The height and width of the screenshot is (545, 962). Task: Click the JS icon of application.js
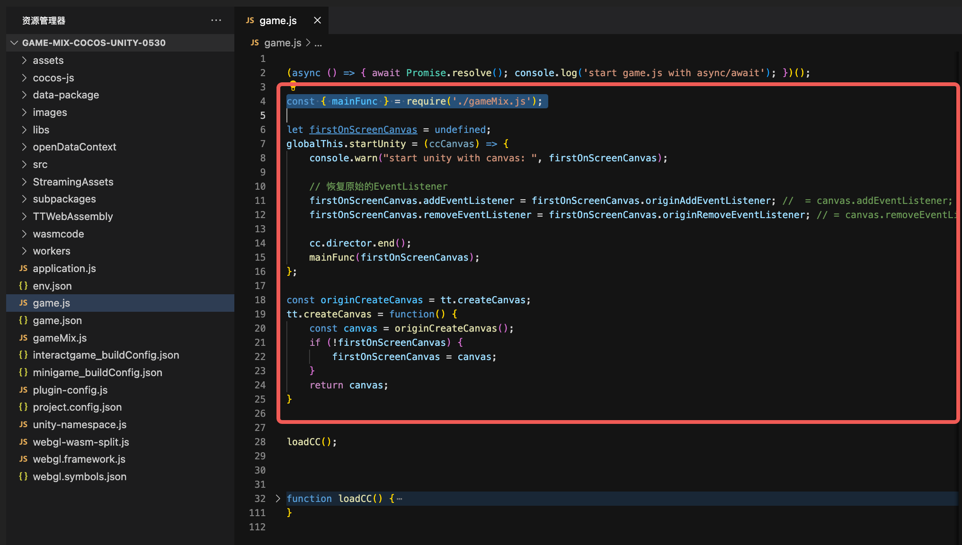coord(23,268)
